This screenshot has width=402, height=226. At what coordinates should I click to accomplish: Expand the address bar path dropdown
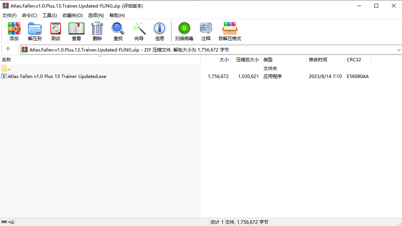point(399,50)
